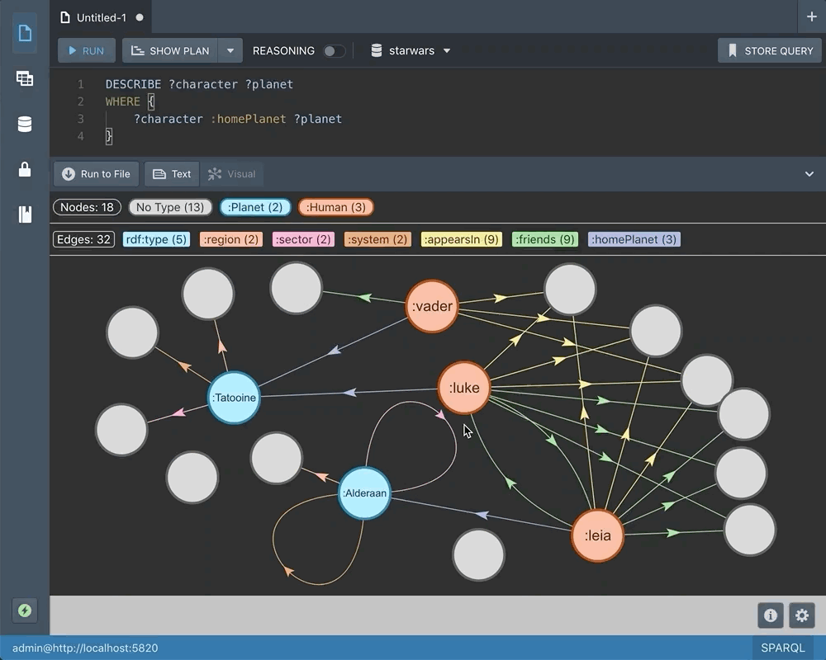Click the graph info icon button
826x660 pixels.
tap(770, 615)
